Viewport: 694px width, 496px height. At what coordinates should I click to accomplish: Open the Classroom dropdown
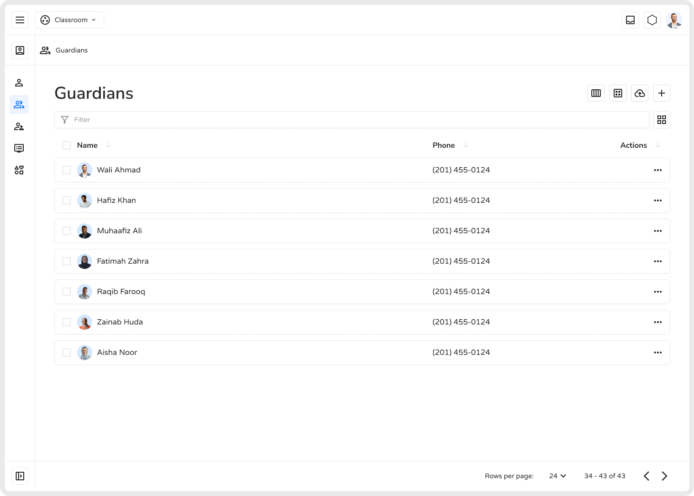(x=69, y=20)
